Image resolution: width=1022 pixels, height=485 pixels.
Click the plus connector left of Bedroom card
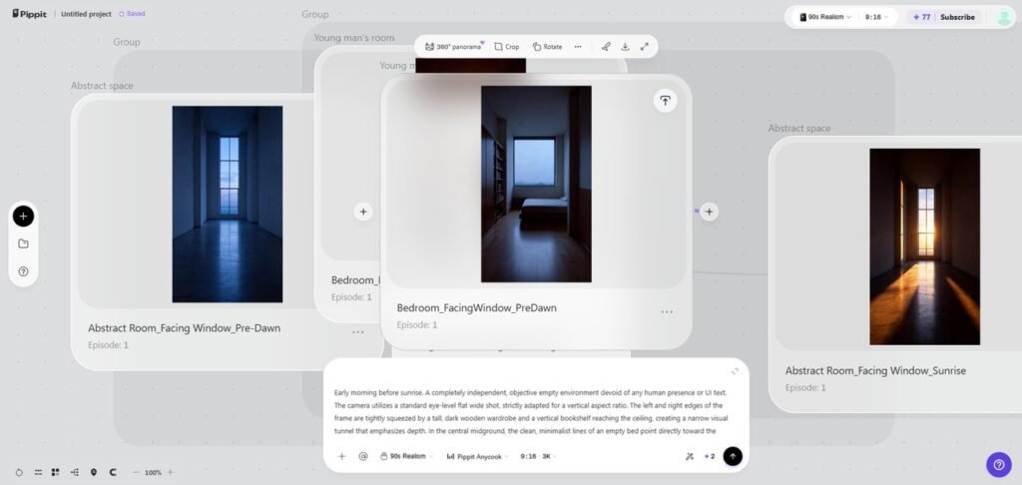tap(363, 212)
